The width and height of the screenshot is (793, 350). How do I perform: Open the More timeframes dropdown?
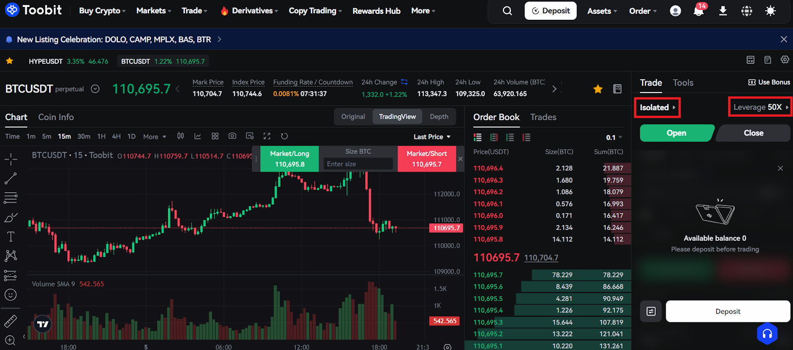click(x=155, y=136)
